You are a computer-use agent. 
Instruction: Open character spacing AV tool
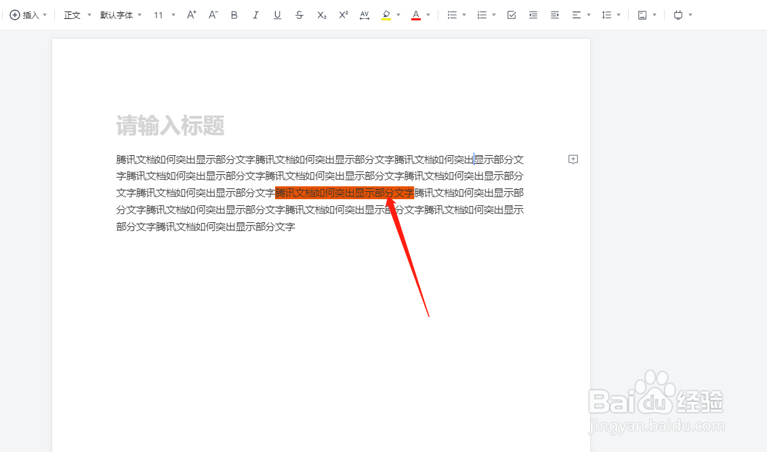pyautogui.click(x=365, y=15)
